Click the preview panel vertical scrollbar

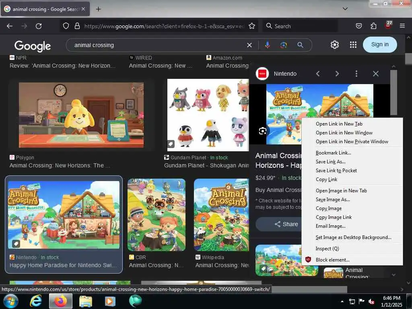(393, 92)
